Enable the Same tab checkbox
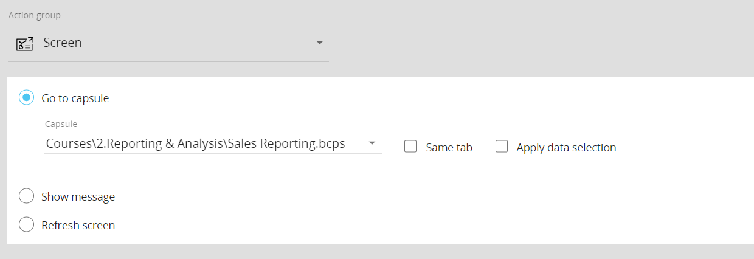The image size is (754, 259). (x=410, y=147)
